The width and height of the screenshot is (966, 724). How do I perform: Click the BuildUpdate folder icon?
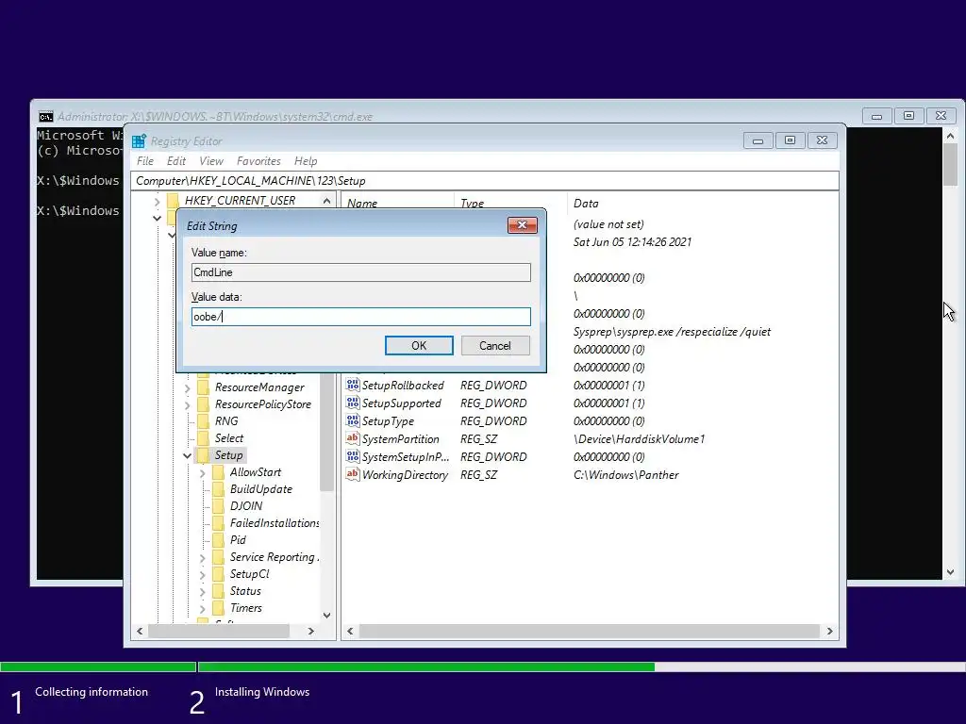tap(218, 489)
